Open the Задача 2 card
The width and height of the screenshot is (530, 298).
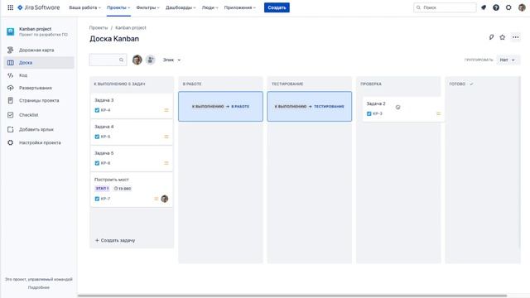click(x=403, y=109)
